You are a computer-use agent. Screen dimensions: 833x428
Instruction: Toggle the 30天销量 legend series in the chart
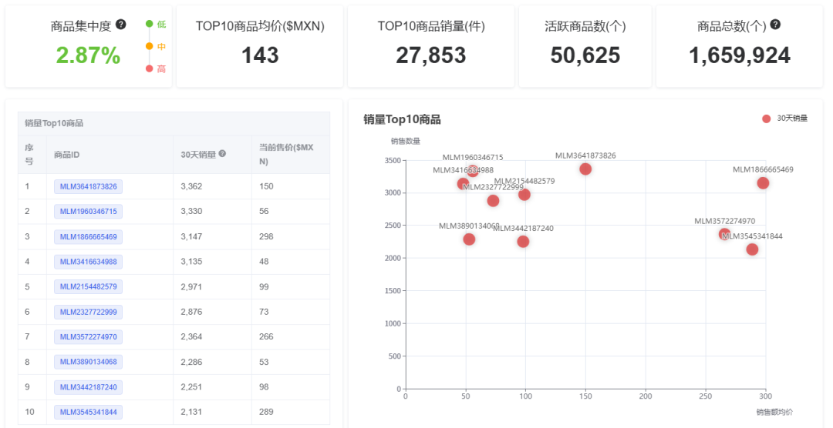[784, 119]
